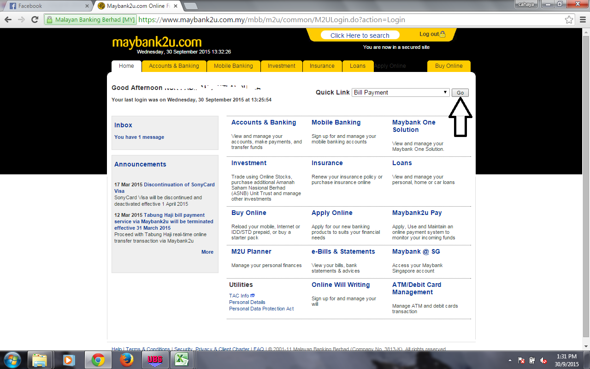Viewport: 590px width, 369px height.
Task: Switch to the Buy Online navigation tab
Action: coord(448,66)
